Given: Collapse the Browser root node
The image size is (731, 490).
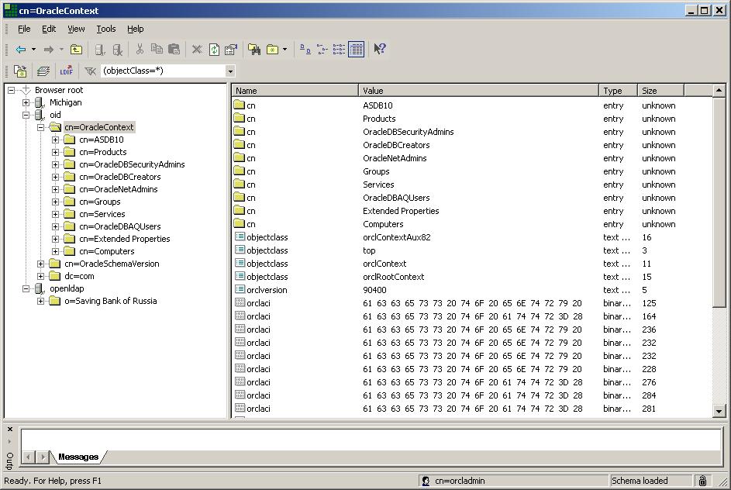Looking at the screenshot, I should (11, 90).
